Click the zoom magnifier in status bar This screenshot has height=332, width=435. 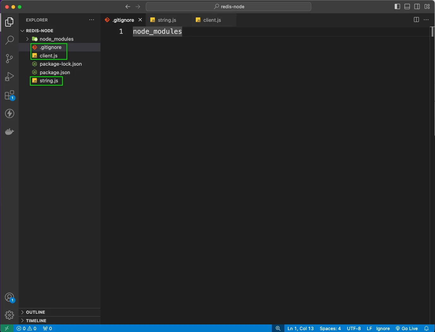[278, 328]
